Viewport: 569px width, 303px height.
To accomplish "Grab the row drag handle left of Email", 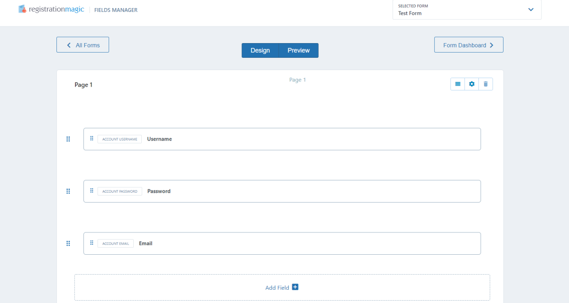I will (68, 243).
